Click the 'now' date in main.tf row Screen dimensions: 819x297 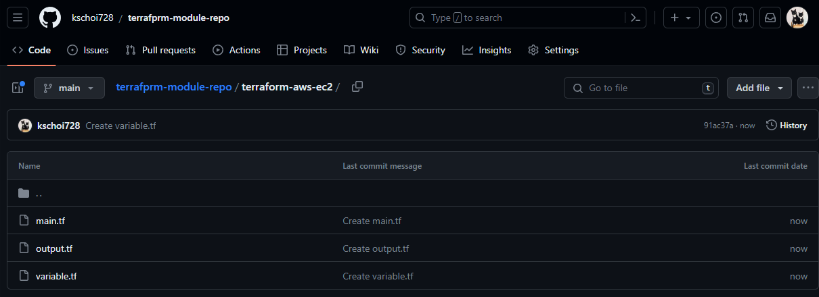[799, 221]
